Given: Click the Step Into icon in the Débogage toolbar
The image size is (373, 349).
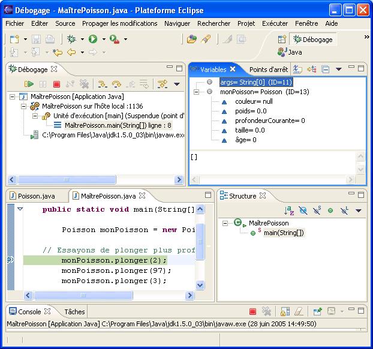Looking at the screenshot, I should tap(103, 85).
